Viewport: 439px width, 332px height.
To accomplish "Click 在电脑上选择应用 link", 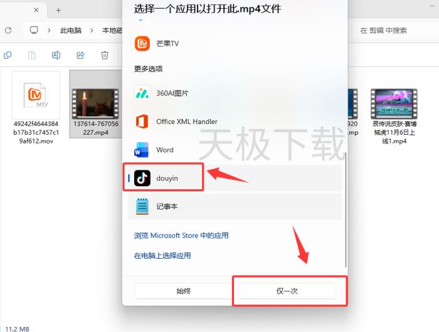I will tap(162, 256).
